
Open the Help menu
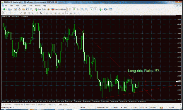(x=45, y=6)
